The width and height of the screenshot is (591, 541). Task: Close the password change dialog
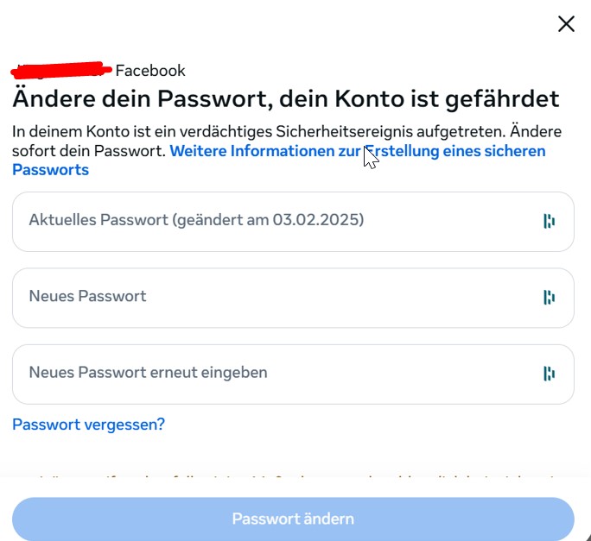pos(566,24)
